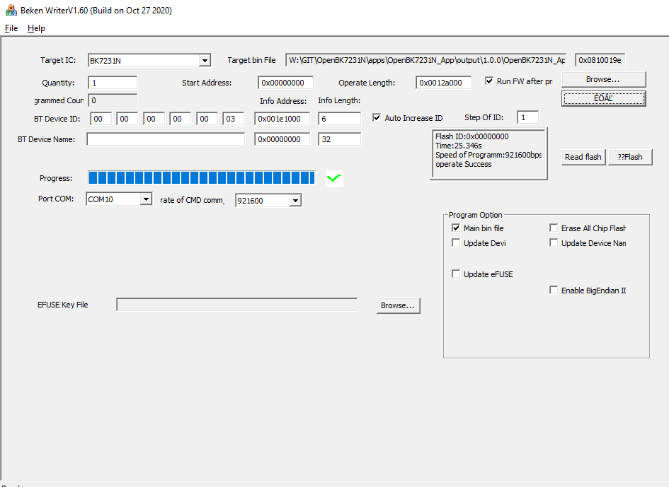Click the Programmed Count field

(x=113, y=100)
